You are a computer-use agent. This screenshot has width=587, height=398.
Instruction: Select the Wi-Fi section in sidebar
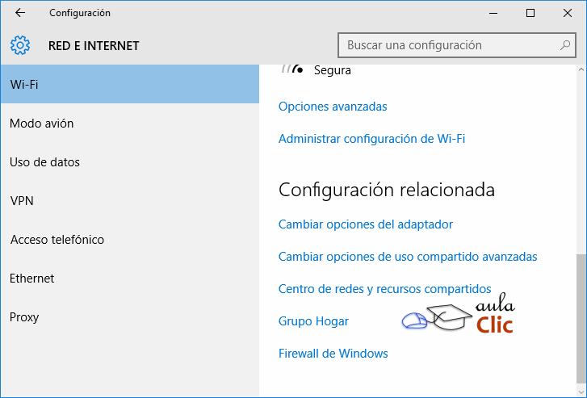coord(129,85)
